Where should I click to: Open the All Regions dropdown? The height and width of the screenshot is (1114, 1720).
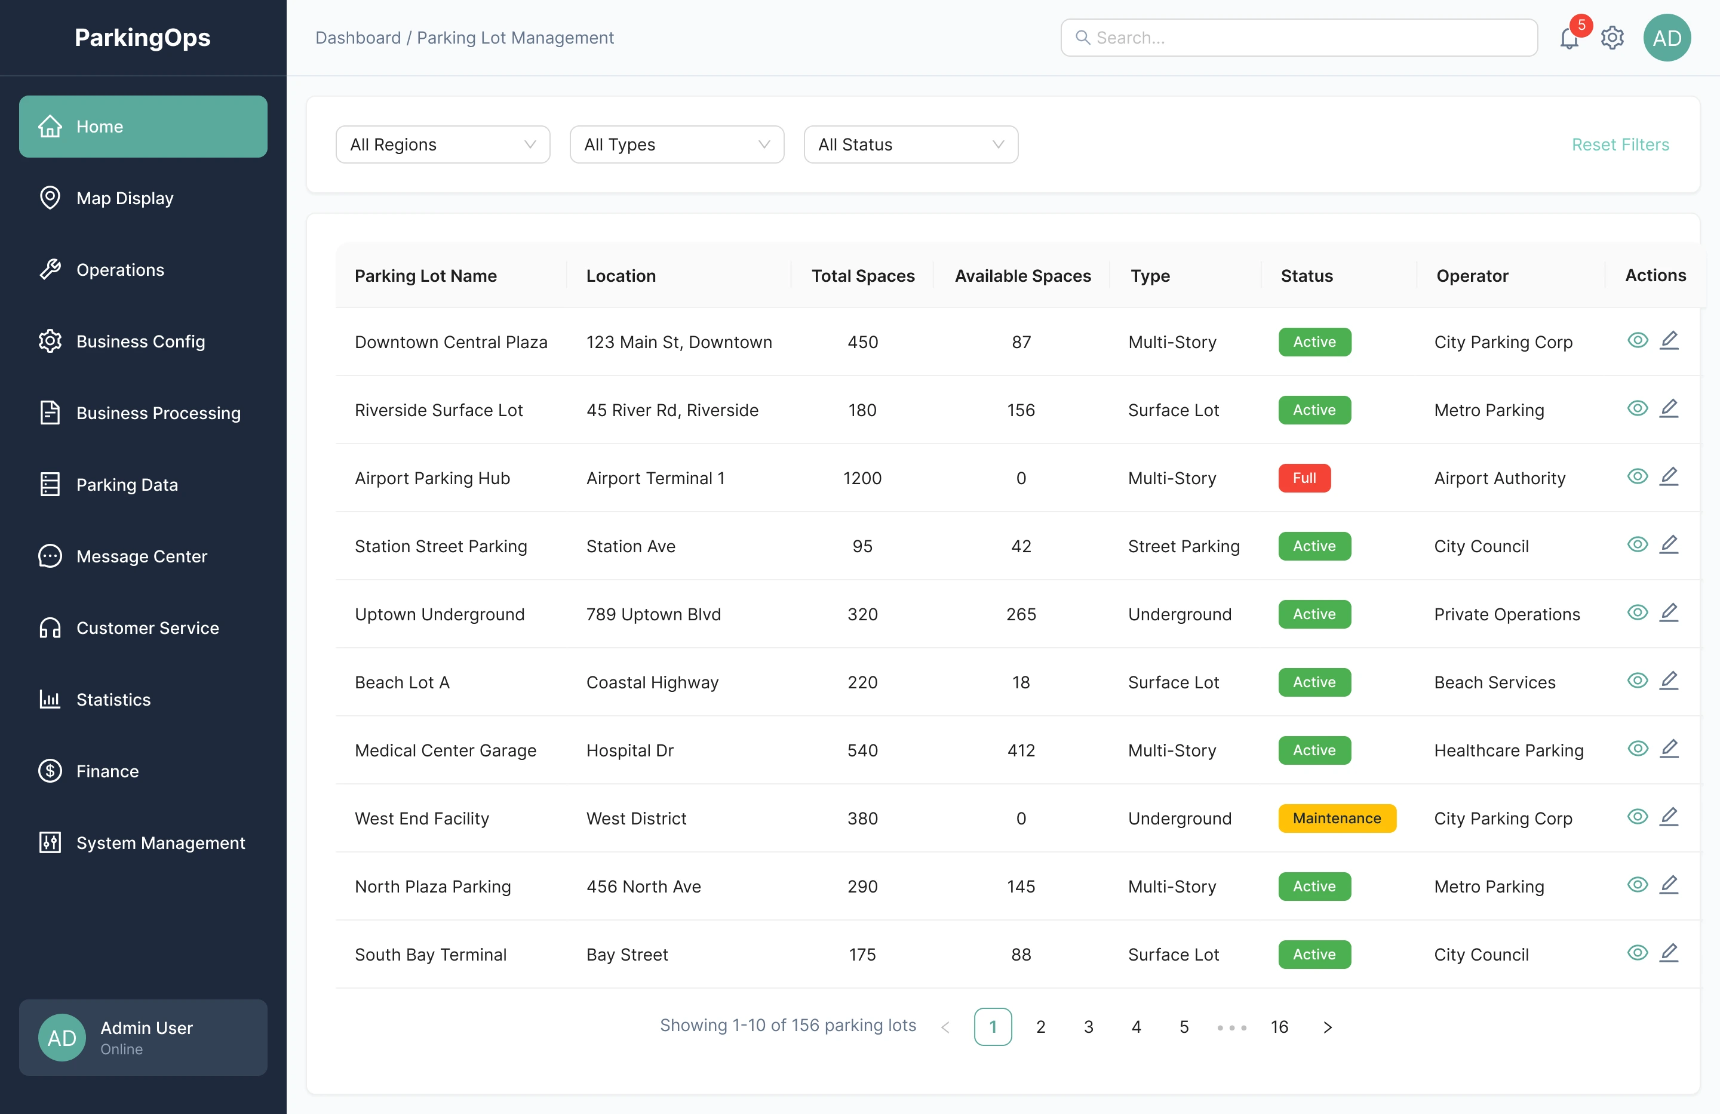click(443, 144)
